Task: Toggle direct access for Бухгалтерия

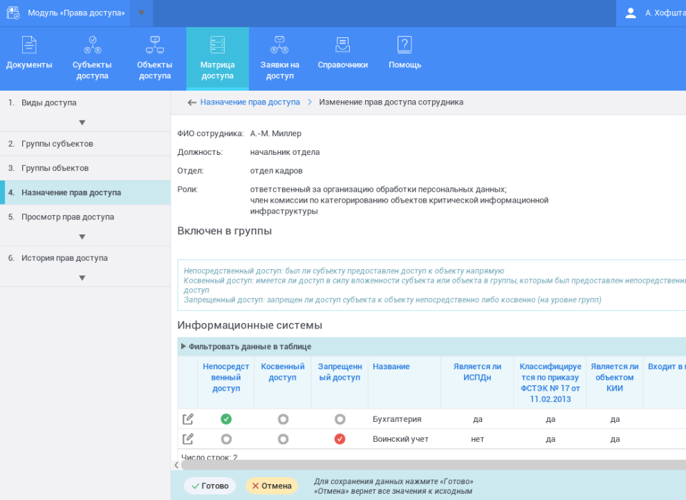Action: [226, 418]
